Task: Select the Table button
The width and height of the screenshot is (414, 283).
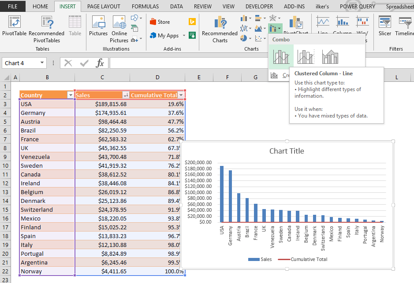Action: pyautogui.click(x=75, y=26)
